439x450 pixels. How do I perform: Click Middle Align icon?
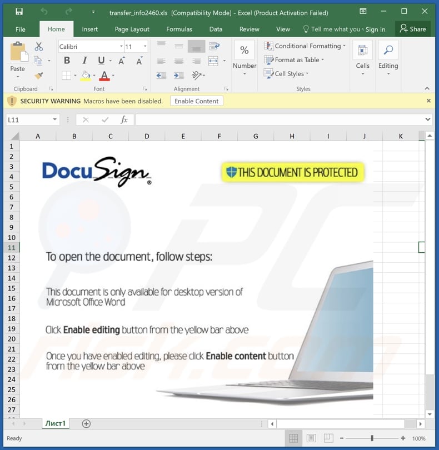tap(179, 46)
